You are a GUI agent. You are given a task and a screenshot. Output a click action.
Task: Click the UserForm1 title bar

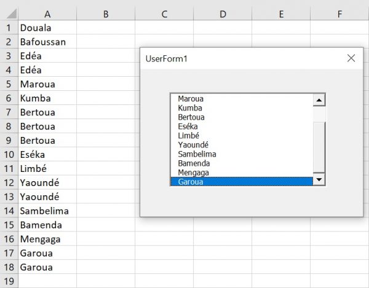(x=242, y=58)
